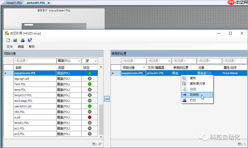Viewport: 248px width, 148px height.
Task: Switch to the temp01.PDL tab
Action: point(14,3)
